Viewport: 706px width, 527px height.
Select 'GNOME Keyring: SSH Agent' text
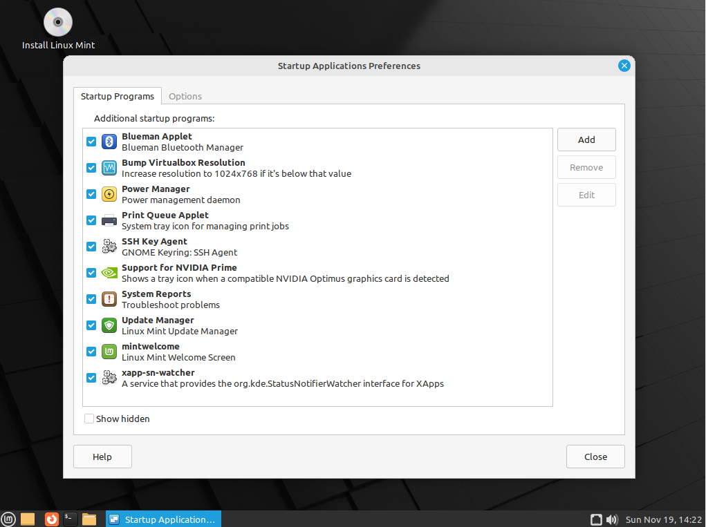pos(179,252)
